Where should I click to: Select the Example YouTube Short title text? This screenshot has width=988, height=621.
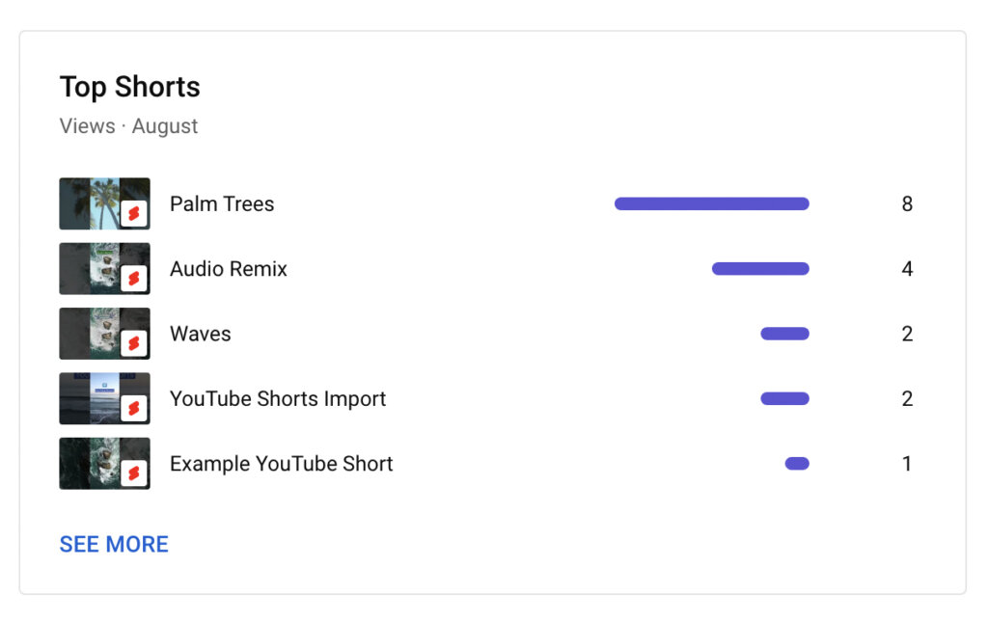click(x=281, y=463)
